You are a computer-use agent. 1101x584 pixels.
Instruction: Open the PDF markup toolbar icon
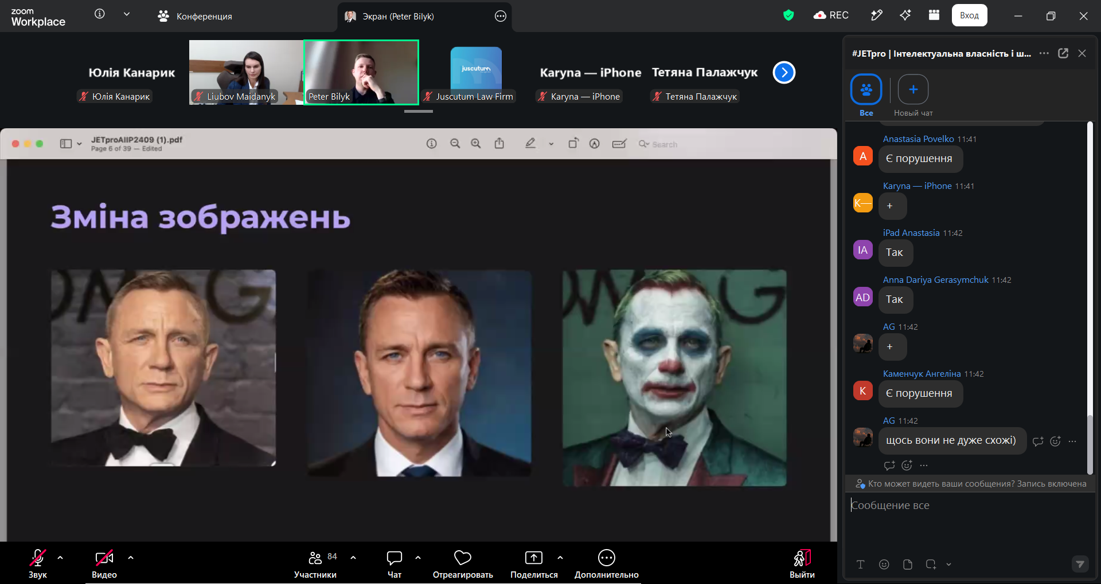pyautogui.click(x=595, y=144)
